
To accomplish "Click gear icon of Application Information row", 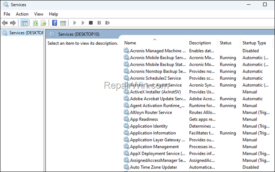I will tap(126, 133).
